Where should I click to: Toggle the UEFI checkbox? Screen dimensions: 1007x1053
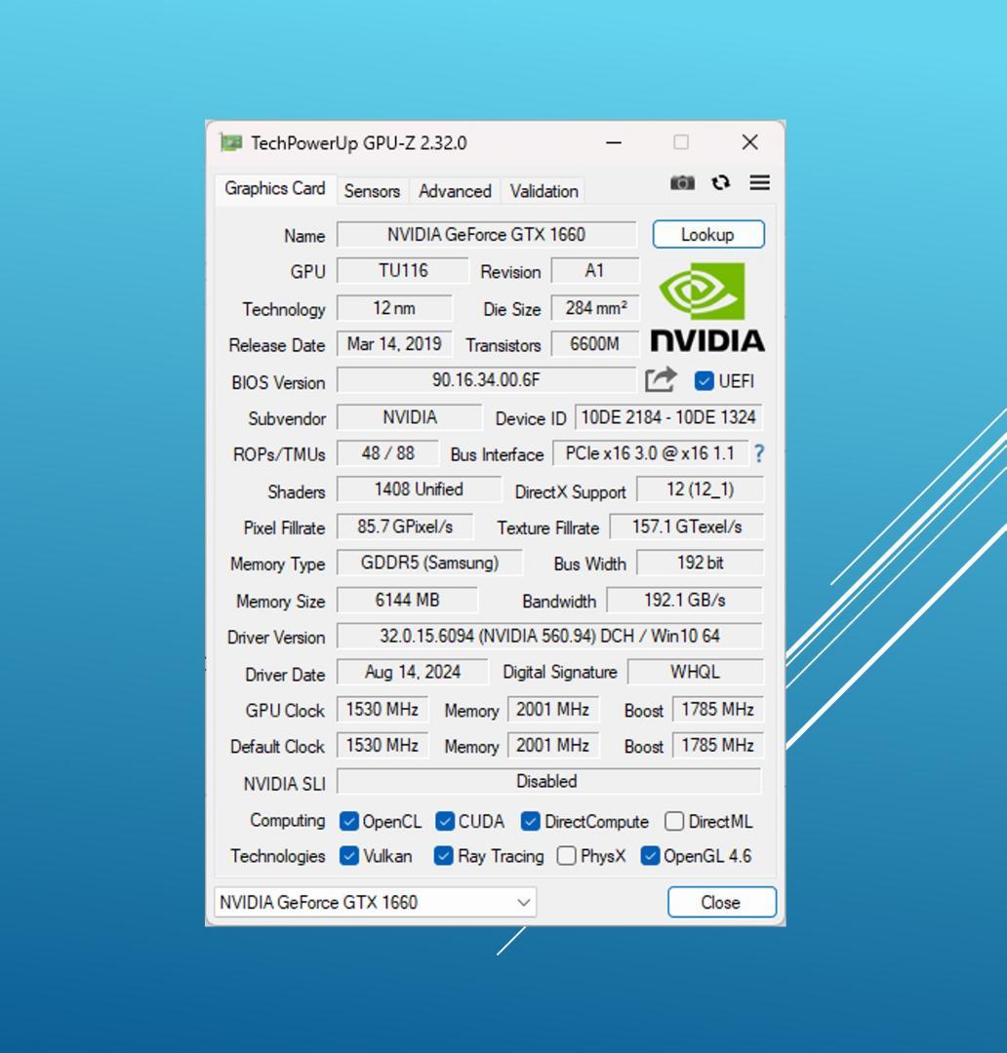pos(704,381)
